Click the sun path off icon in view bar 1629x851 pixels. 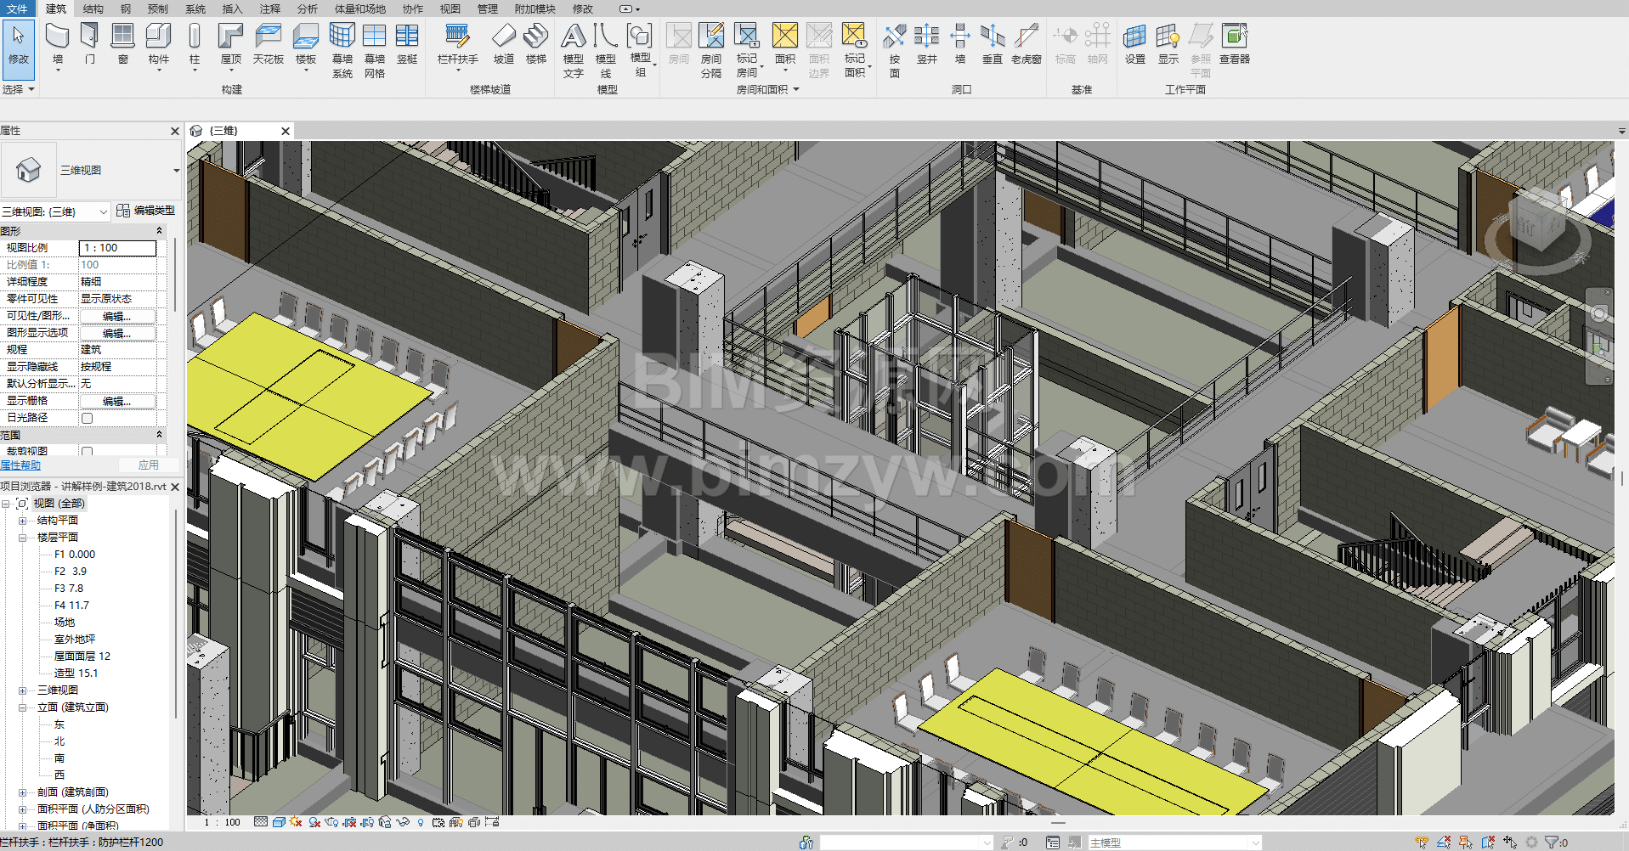pyautogui.click(x=296, y=822)
